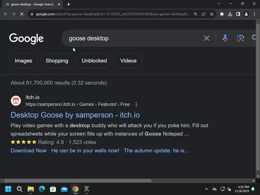The image size is (260, 195).
Task: Open the Extensions puzzle icon
Action: click(x=222, y=14)
